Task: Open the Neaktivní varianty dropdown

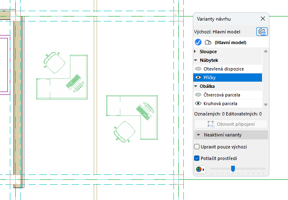Action: click(231, 135)
